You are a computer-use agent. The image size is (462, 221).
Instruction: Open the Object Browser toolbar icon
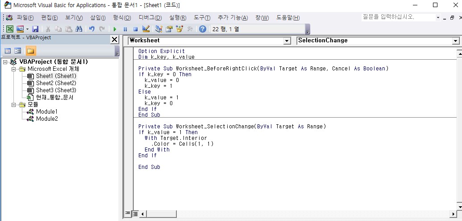point(180,29)
